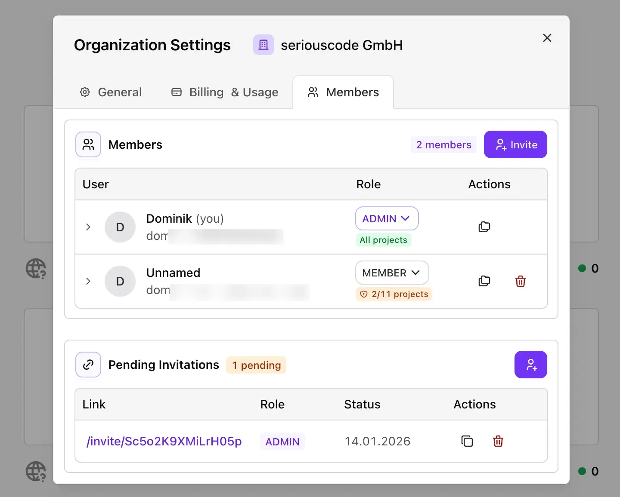This screenshot has width=620, height=497.
Task: Copy Dominik's member details with the copy icon
Action: click(484, 227)
